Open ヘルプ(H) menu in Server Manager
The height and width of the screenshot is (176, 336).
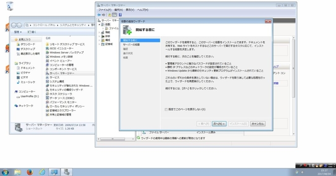pyautogui.click(x=143, y=10)
